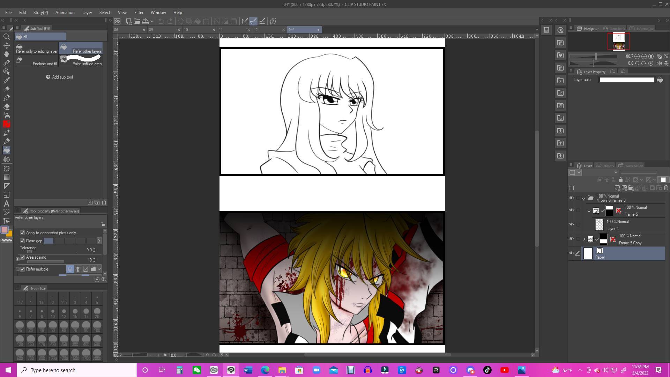Viewport: 670px width, 377px height.
Task: Toggle Apply to connected pixels only checkbox
Action: click(x=22, y=233)
